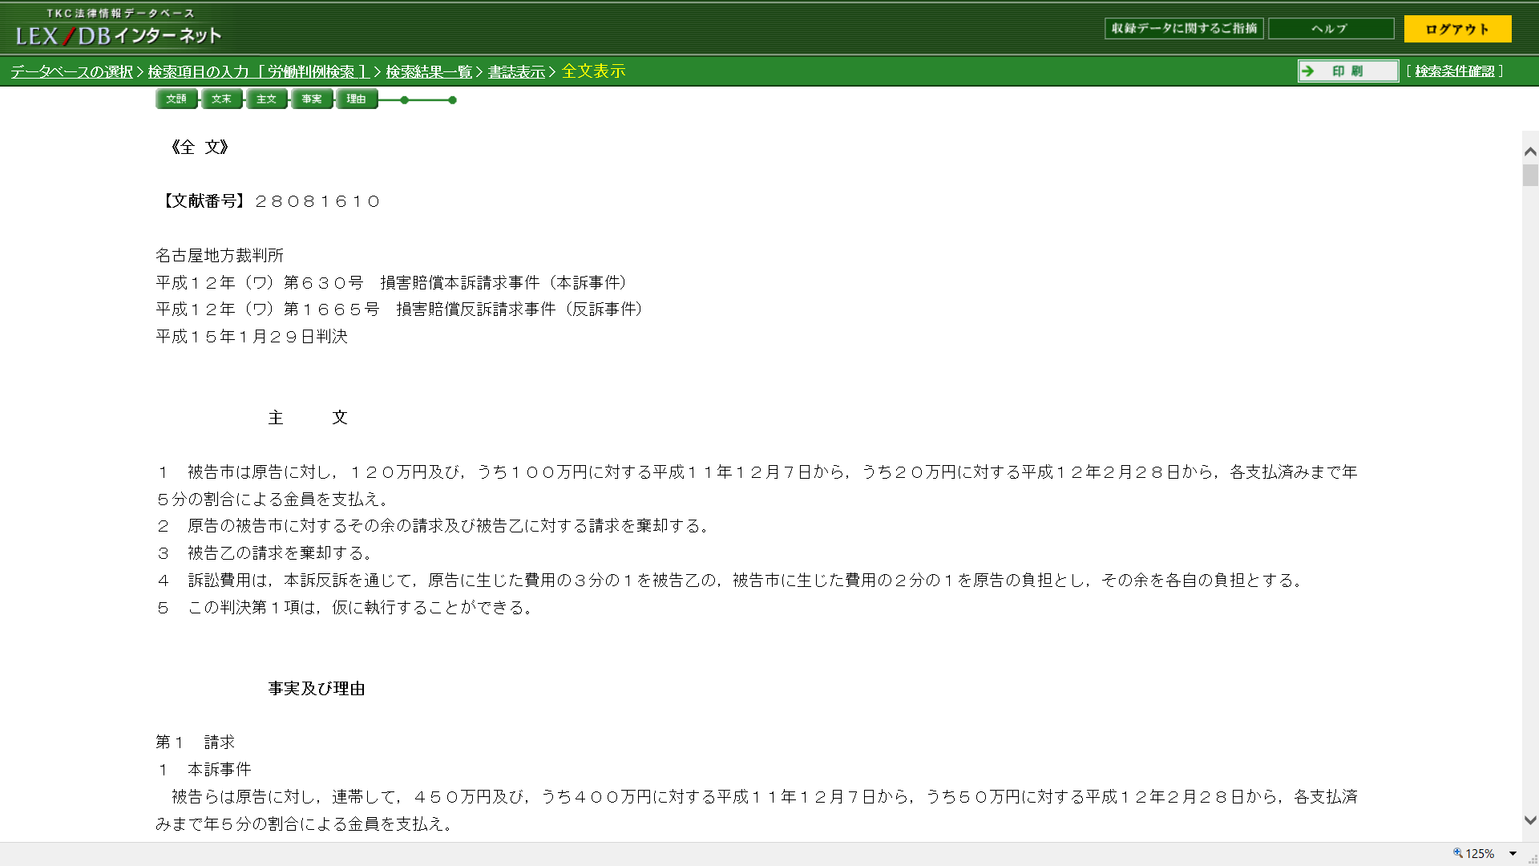Image resolution: width=1539 pixels, height=866 pixels.
Task: Jump to 事実 section
Action: coord(311,99)
